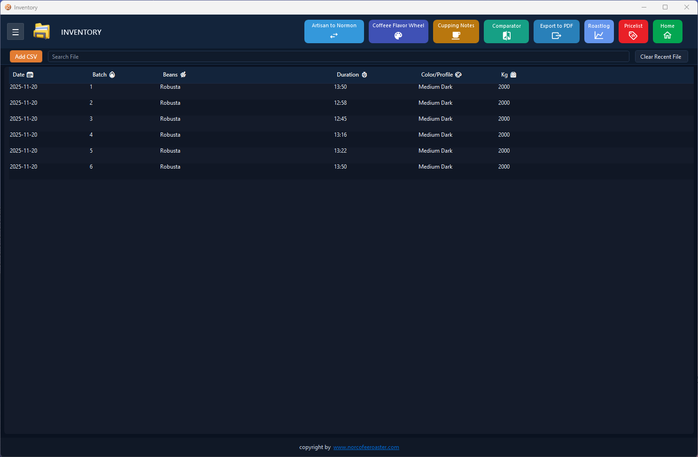Open the Coffee Flavor Wheel palette icon
Image resolution: width=698 pixels, height=457 pixels.
(398, 35)
